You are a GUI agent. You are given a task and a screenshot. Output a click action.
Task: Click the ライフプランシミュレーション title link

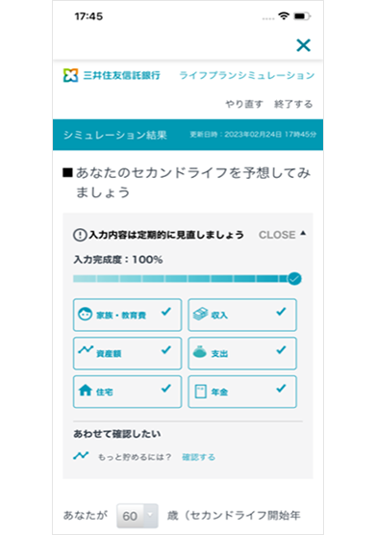247,75
